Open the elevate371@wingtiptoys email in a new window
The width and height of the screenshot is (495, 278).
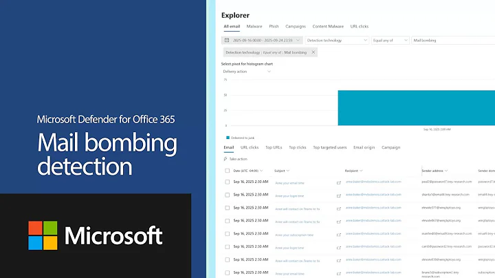pyautogui.click(x=339, y=208)
